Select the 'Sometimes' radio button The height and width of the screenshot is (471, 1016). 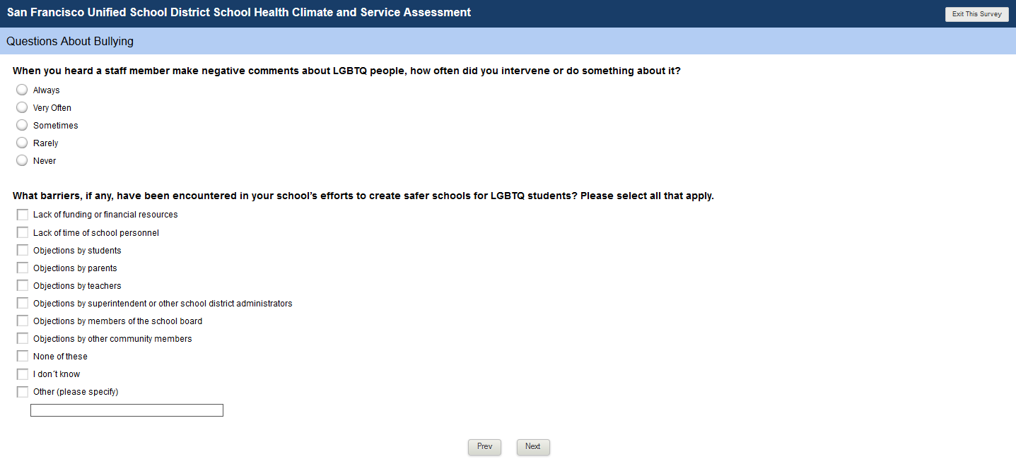click(x=22, y=125)
